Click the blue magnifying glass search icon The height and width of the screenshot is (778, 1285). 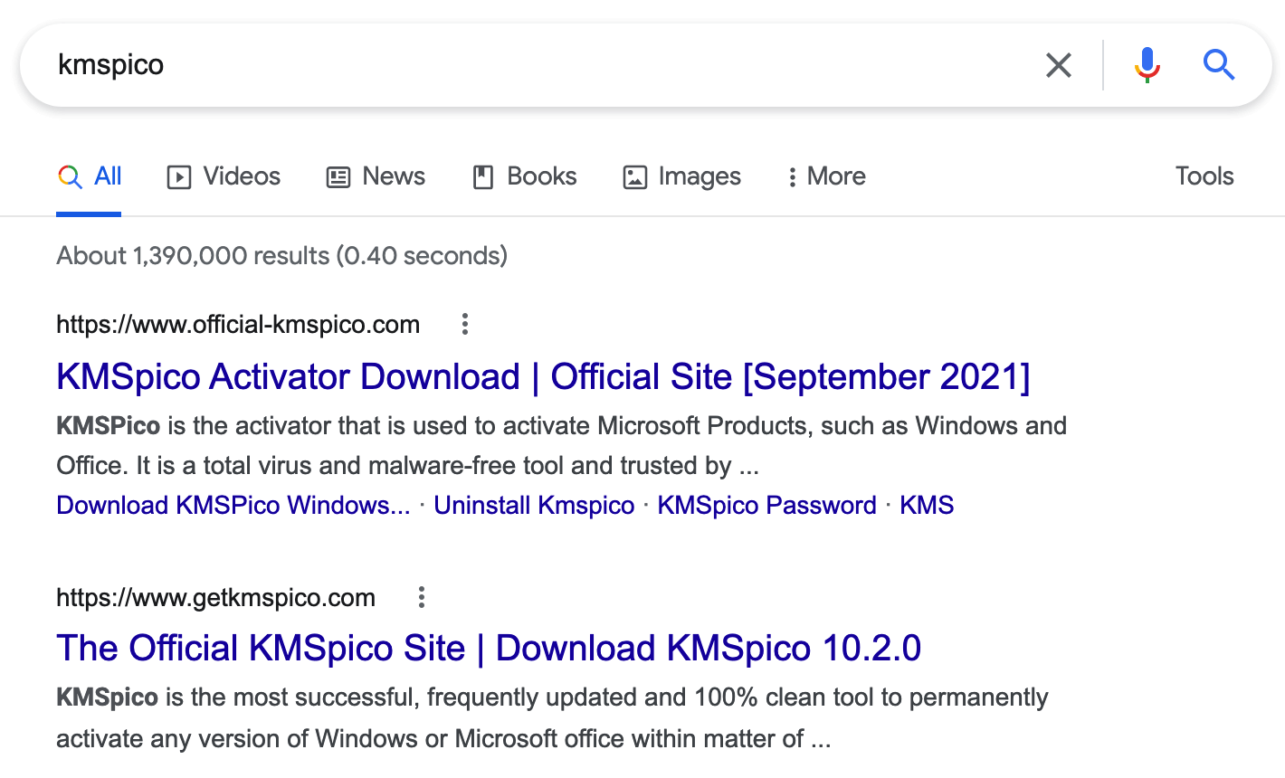pos(1218,65)
